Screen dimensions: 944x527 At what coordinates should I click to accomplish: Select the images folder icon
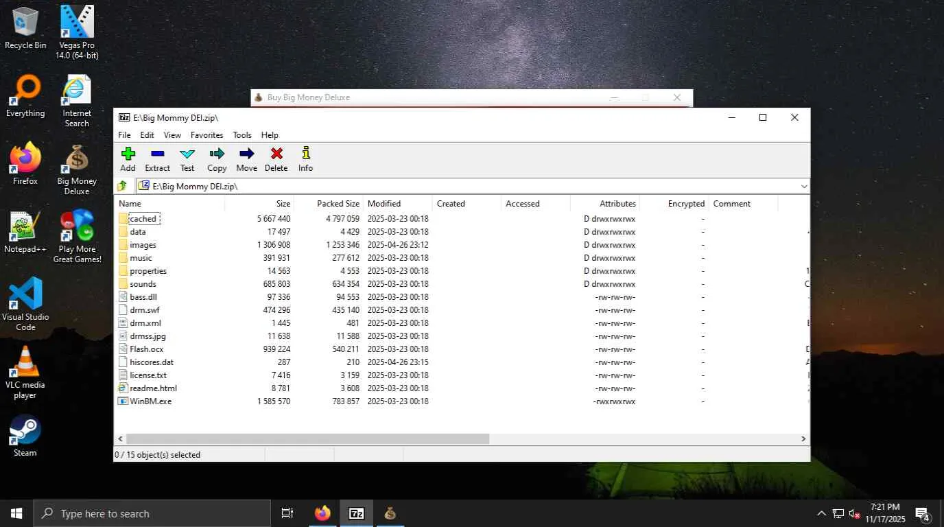click(x=123, y=244)
